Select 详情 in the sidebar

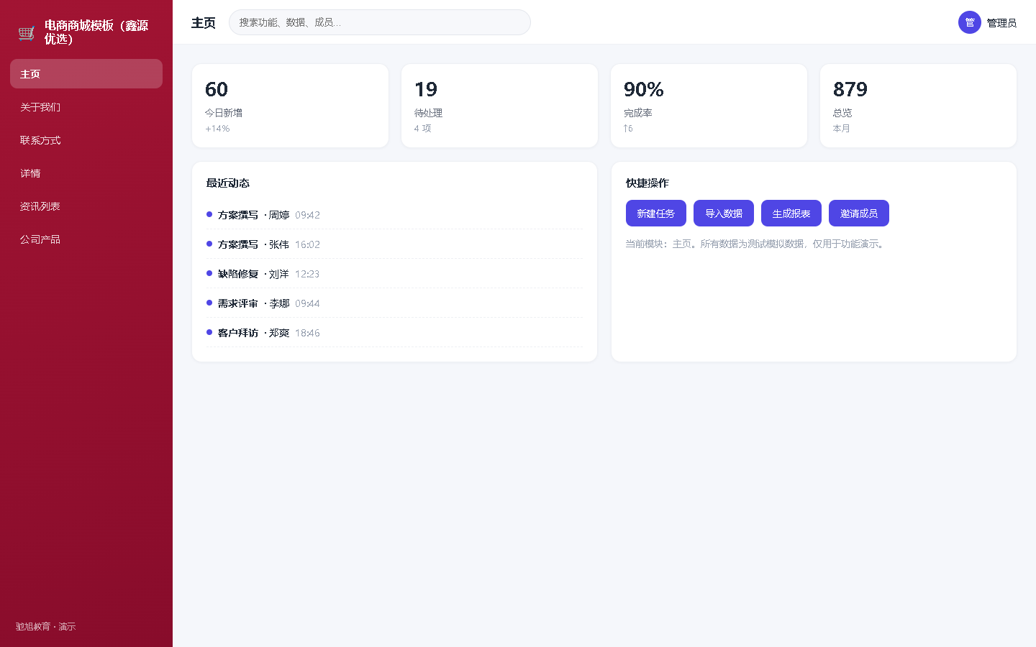(x=86, y=173)
